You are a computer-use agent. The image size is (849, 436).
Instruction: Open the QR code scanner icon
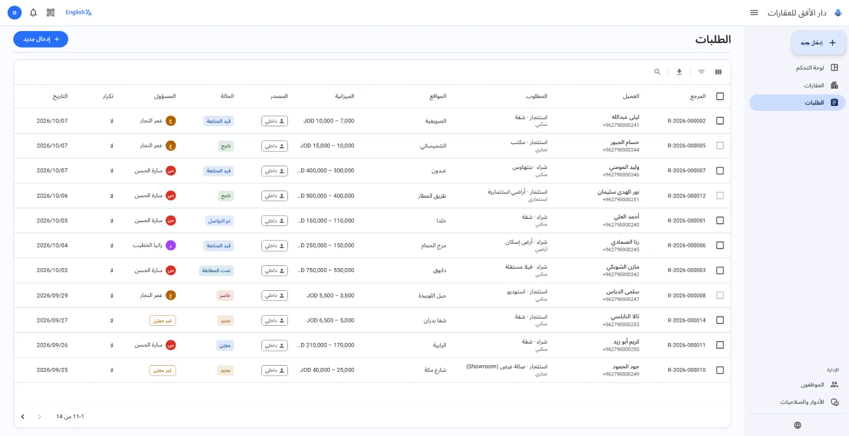(x=51, y=13)
